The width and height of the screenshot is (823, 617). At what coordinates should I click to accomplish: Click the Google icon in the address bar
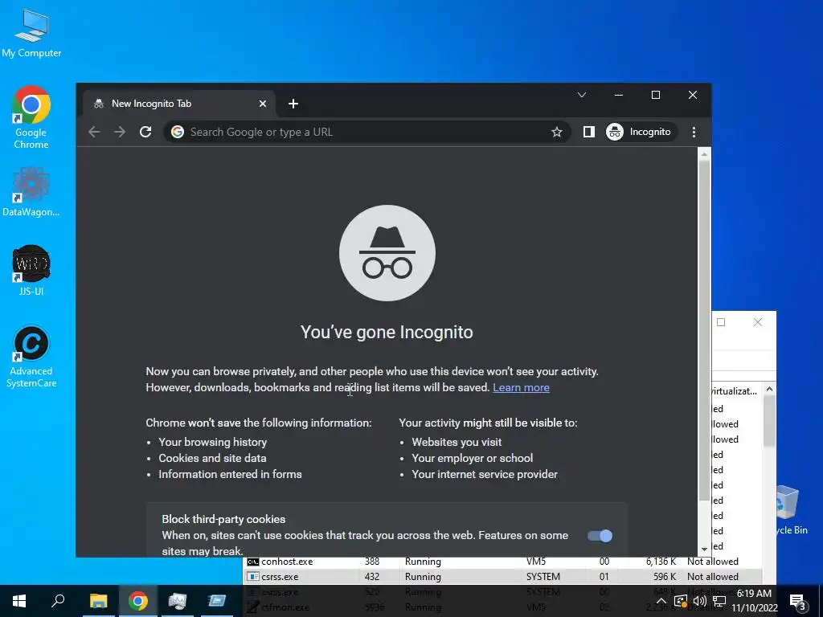pyautogui.click(x=178, y=133)
